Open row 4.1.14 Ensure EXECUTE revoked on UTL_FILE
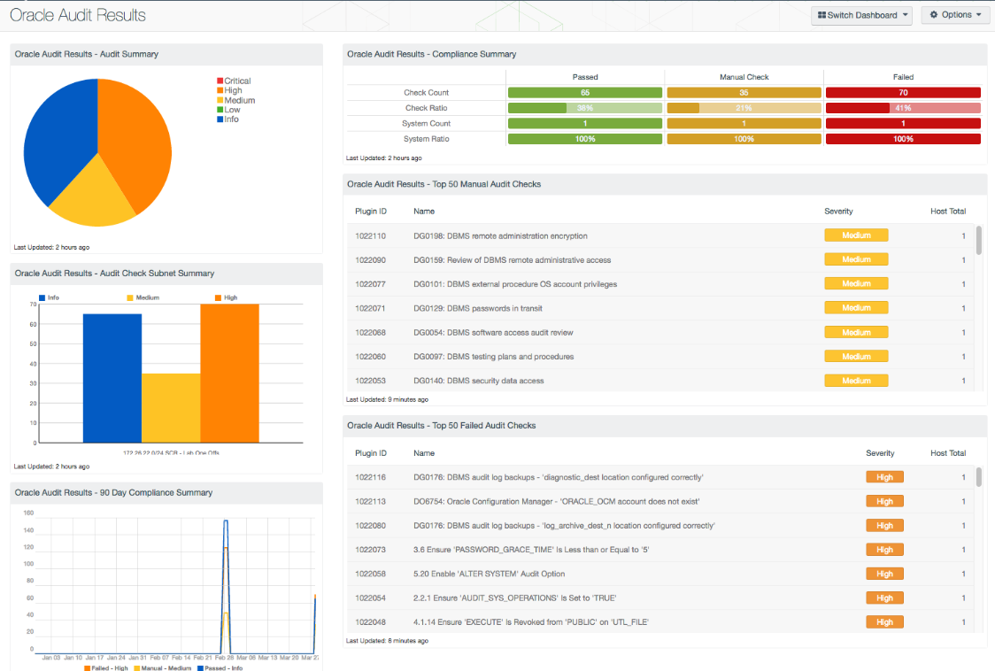This screenshot has width=995, height=671. coord(661,622)
